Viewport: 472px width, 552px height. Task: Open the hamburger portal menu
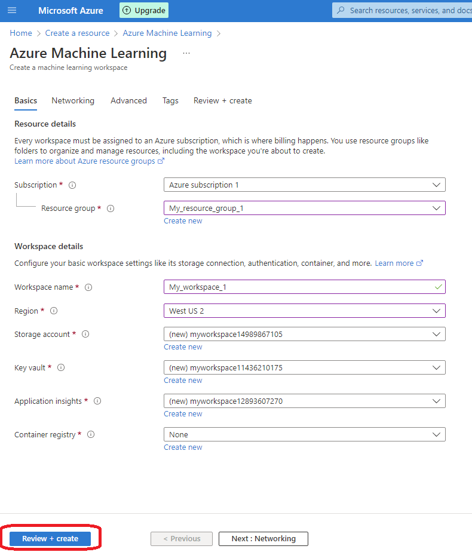click(12, 10)
